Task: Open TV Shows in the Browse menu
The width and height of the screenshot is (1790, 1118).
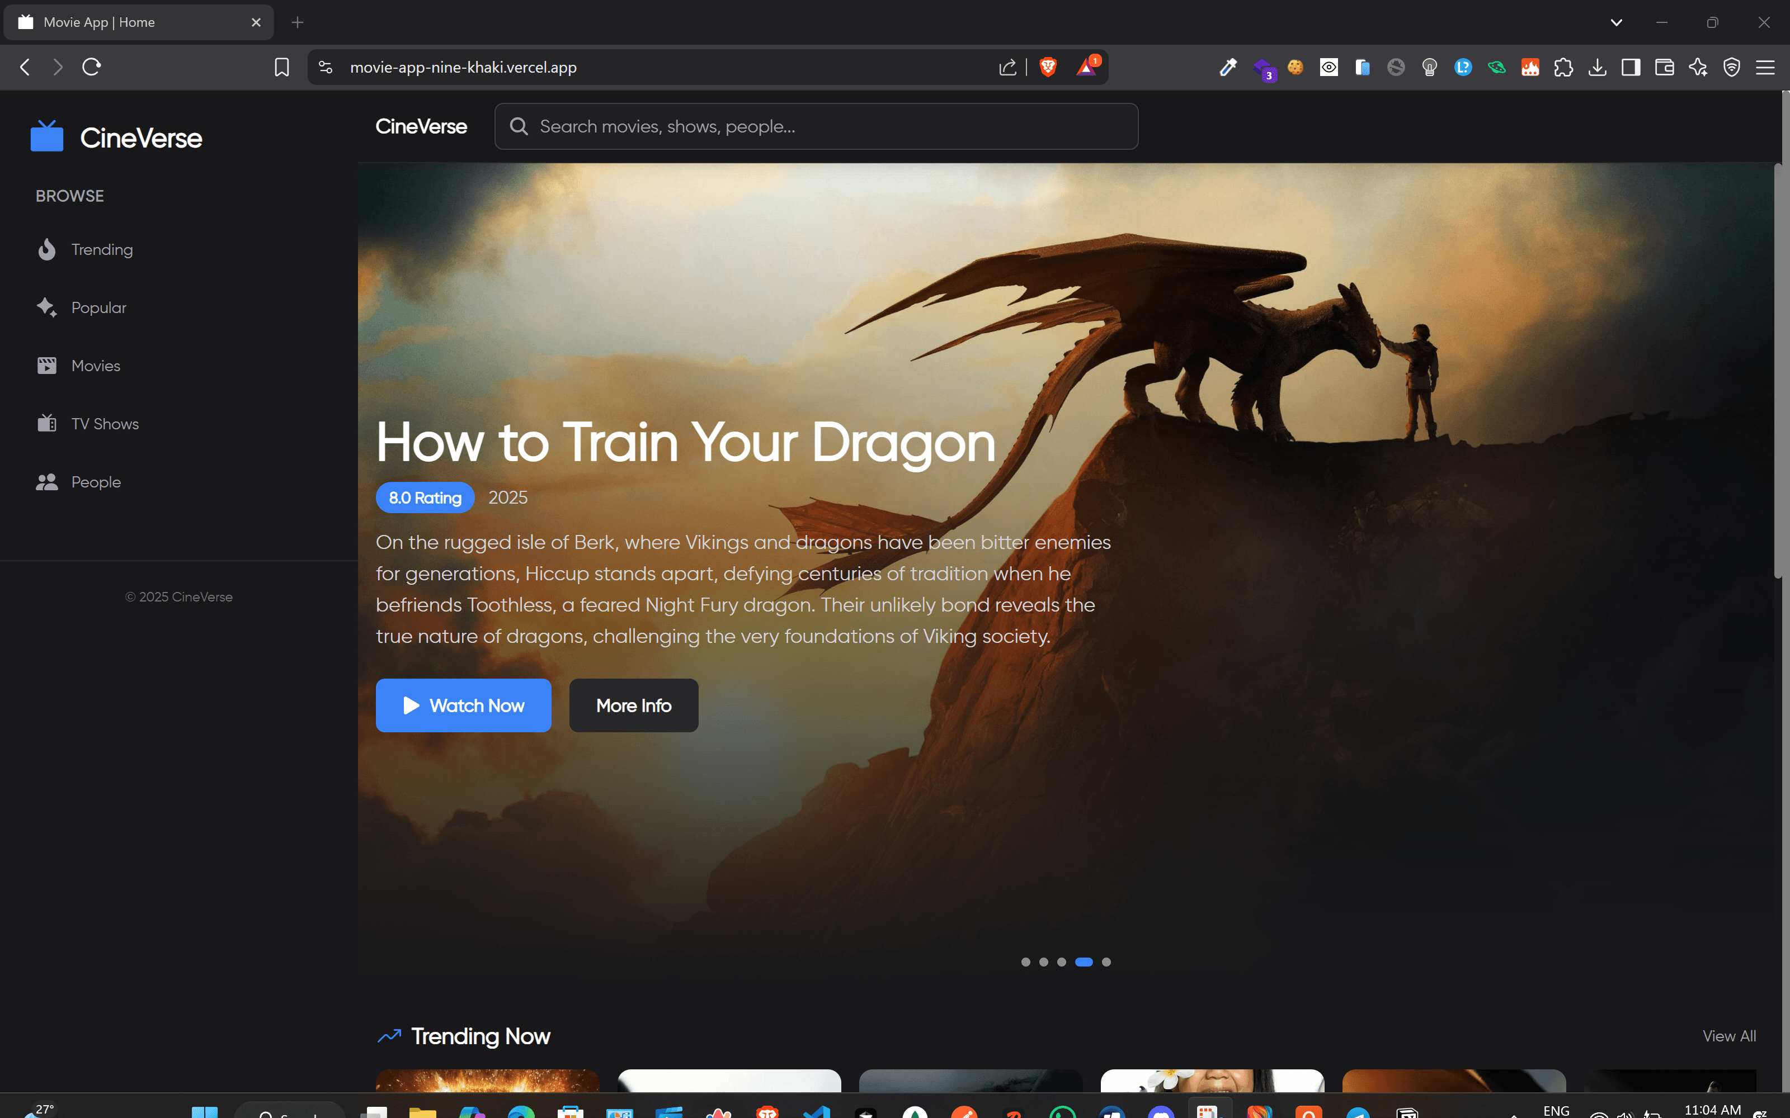Action: (x=105, y=424)
